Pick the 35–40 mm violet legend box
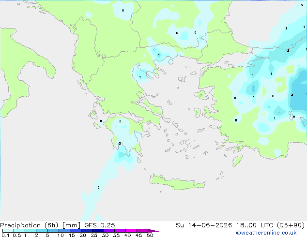Viewport: 307px width, 237px height. click(x=120, y=231)
